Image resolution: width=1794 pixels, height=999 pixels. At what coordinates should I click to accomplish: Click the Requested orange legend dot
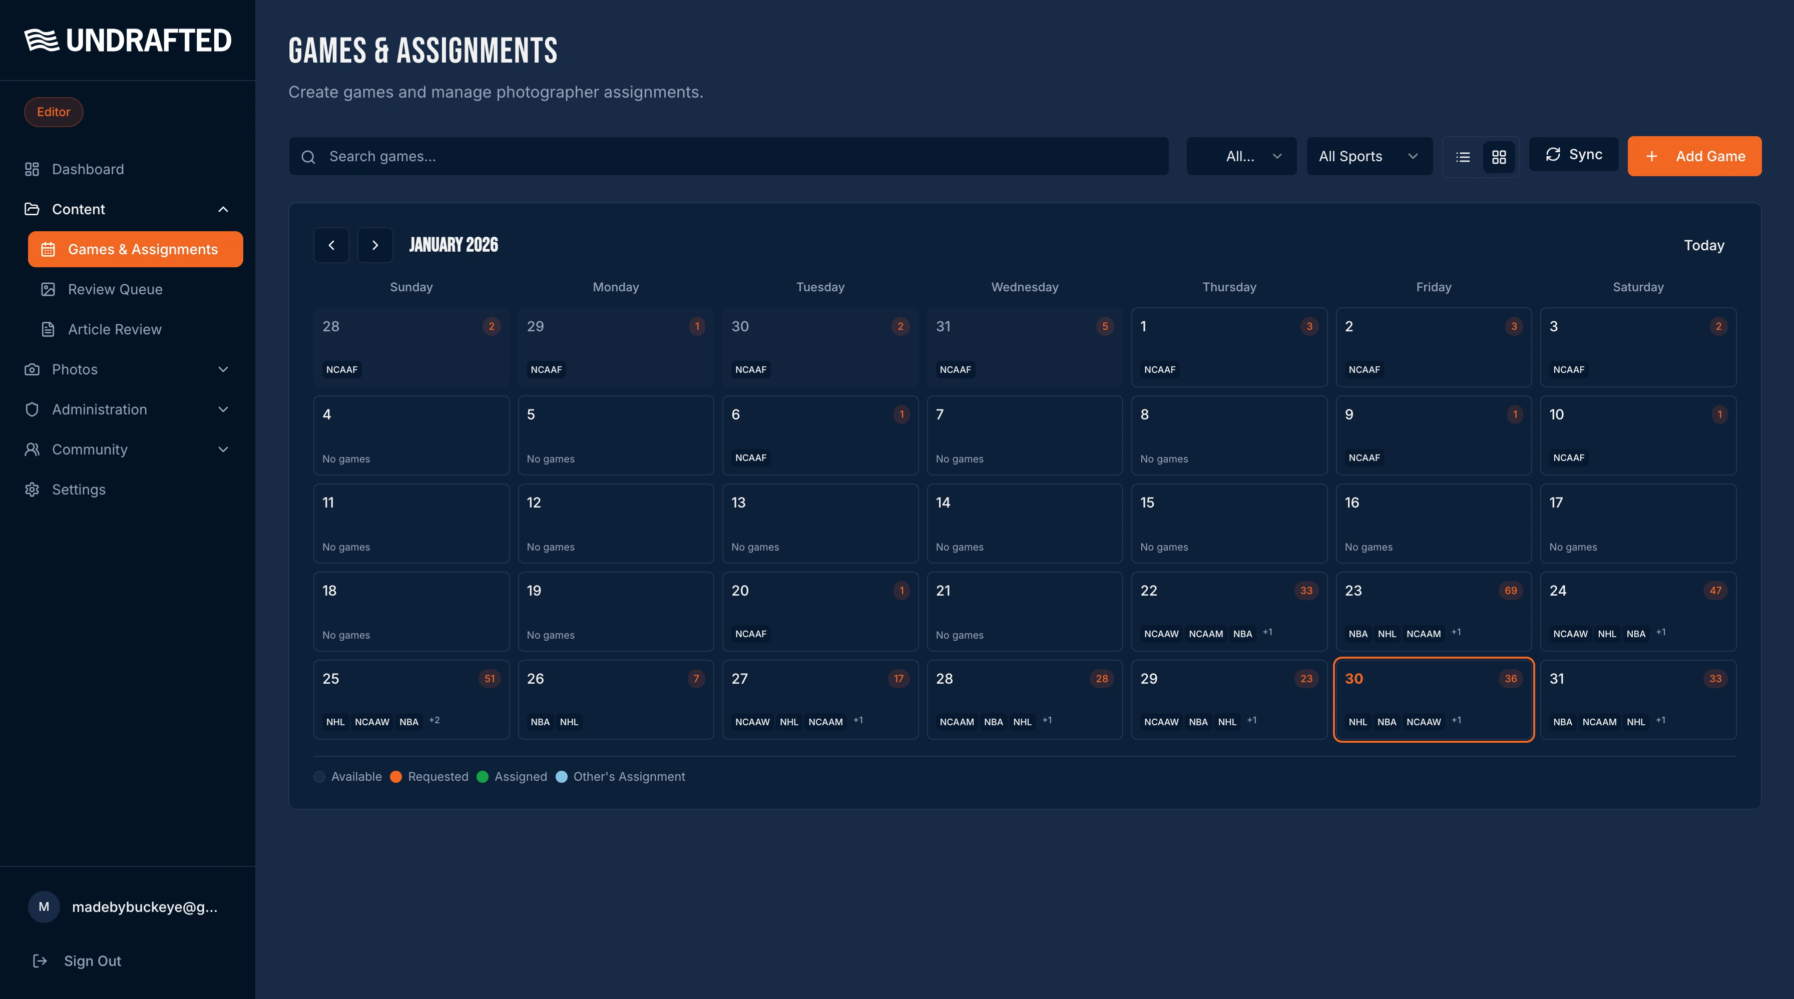pos(395,777)
